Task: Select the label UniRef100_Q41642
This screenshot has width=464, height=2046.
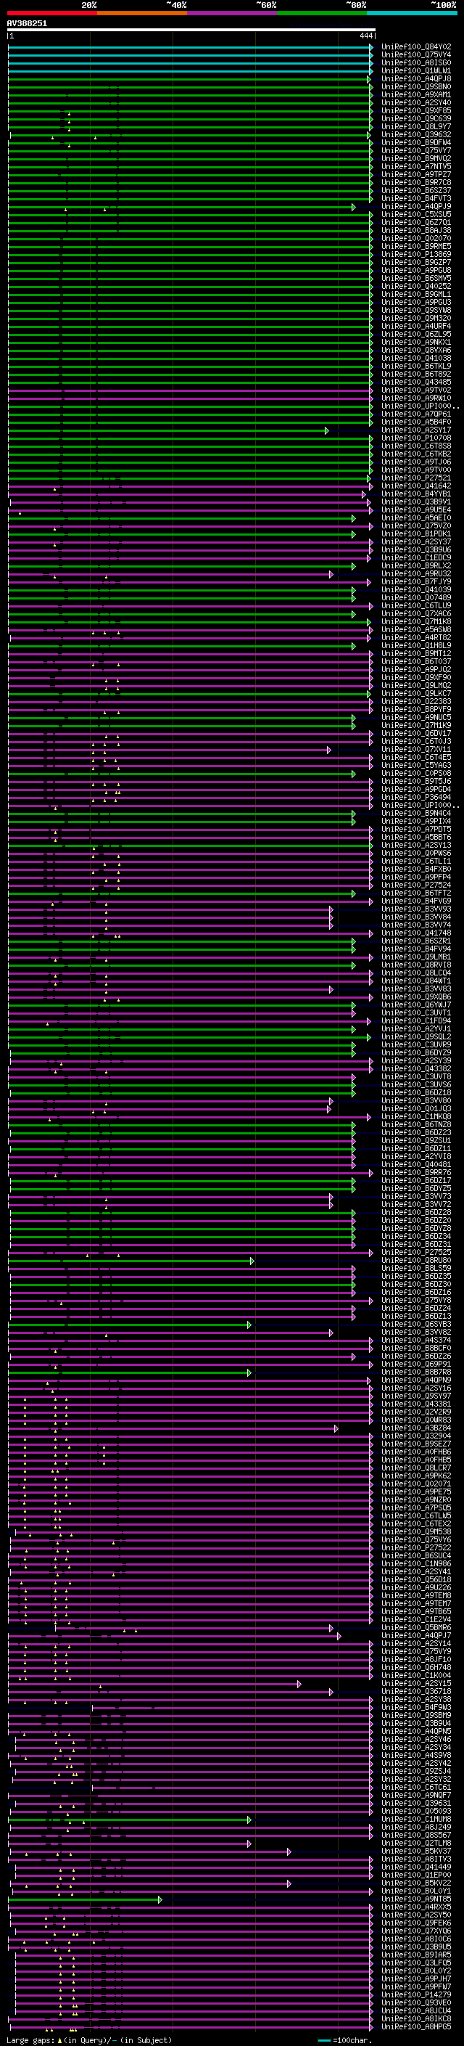Action: 416,486
